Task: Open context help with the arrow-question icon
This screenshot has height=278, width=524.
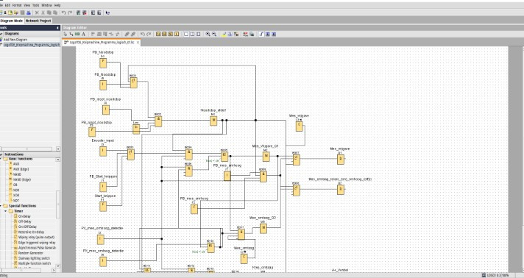Action: pos(107,13)
